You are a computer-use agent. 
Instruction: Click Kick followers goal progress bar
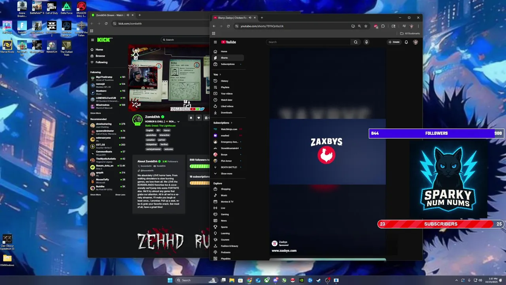[x=200, y=166]
